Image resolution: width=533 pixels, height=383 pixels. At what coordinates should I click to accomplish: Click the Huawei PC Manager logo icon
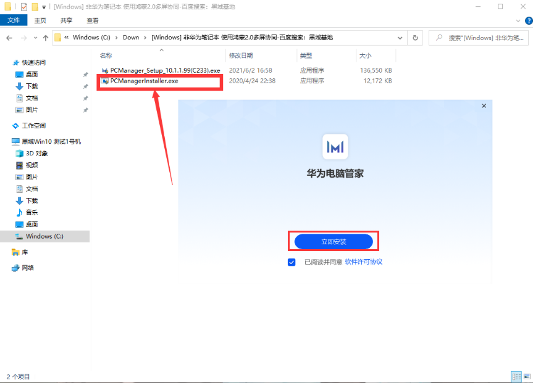335,147
